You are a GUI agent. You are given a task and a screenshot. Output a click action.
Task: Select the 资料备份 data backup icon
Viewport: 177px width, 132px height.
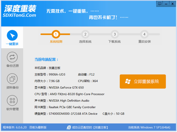[x=12, y=79]
